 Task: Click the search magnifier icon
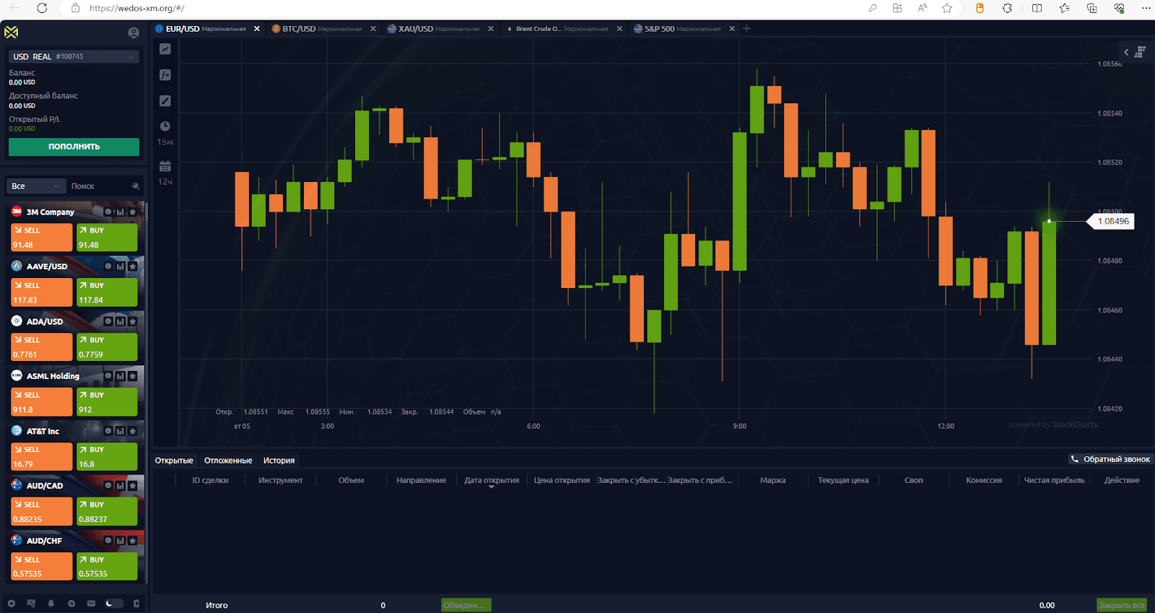coord(135,186)
